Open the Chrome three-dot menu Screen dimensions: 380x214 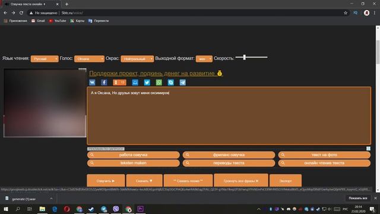click(375, 13)
